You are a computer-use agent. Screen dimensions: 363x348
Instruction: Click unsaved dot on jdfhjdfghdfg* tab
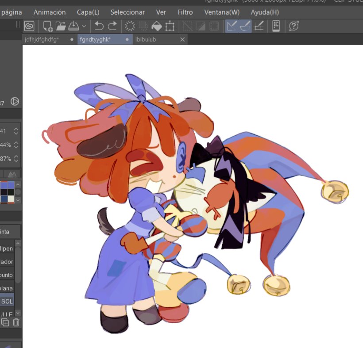pos(72,39)
